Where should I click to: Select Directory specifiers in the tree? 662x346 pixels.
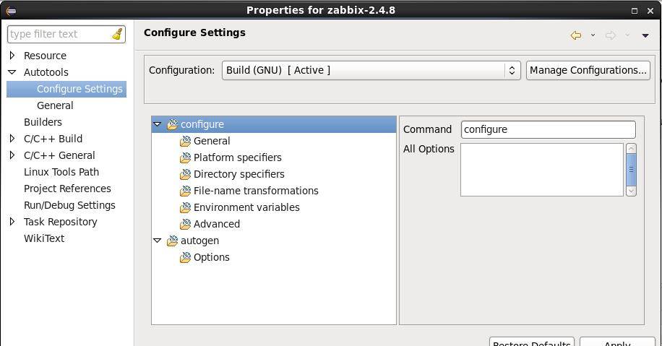click(238, 174)
